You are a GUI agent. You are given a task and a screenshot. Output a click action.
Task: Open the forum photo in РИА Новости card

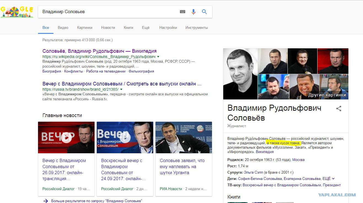coord(184,137)
